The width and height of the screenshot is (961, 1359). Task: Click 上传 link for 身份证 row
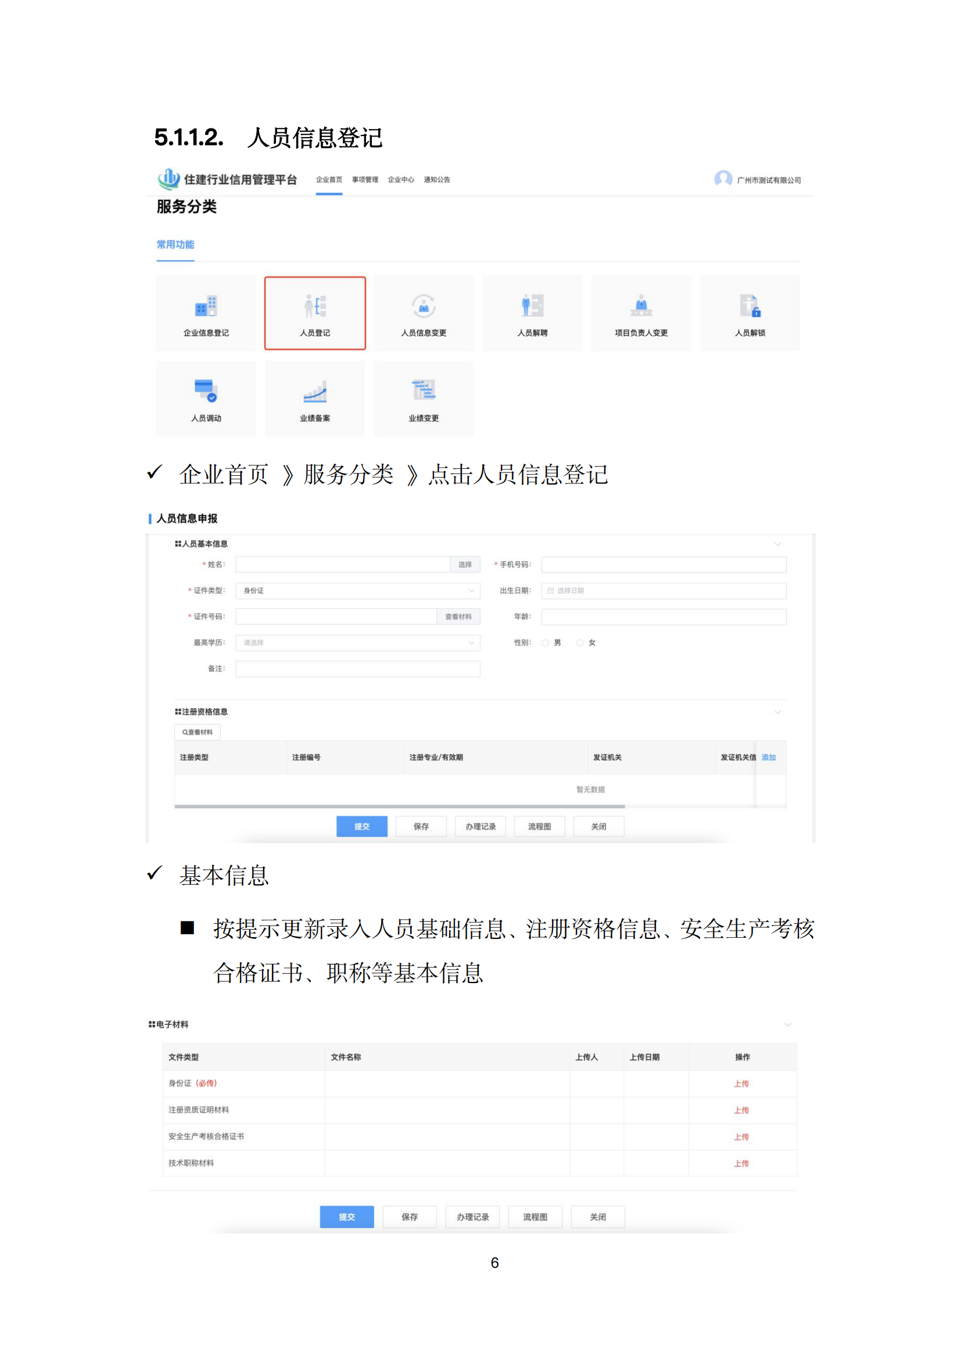pos(741,1084)
